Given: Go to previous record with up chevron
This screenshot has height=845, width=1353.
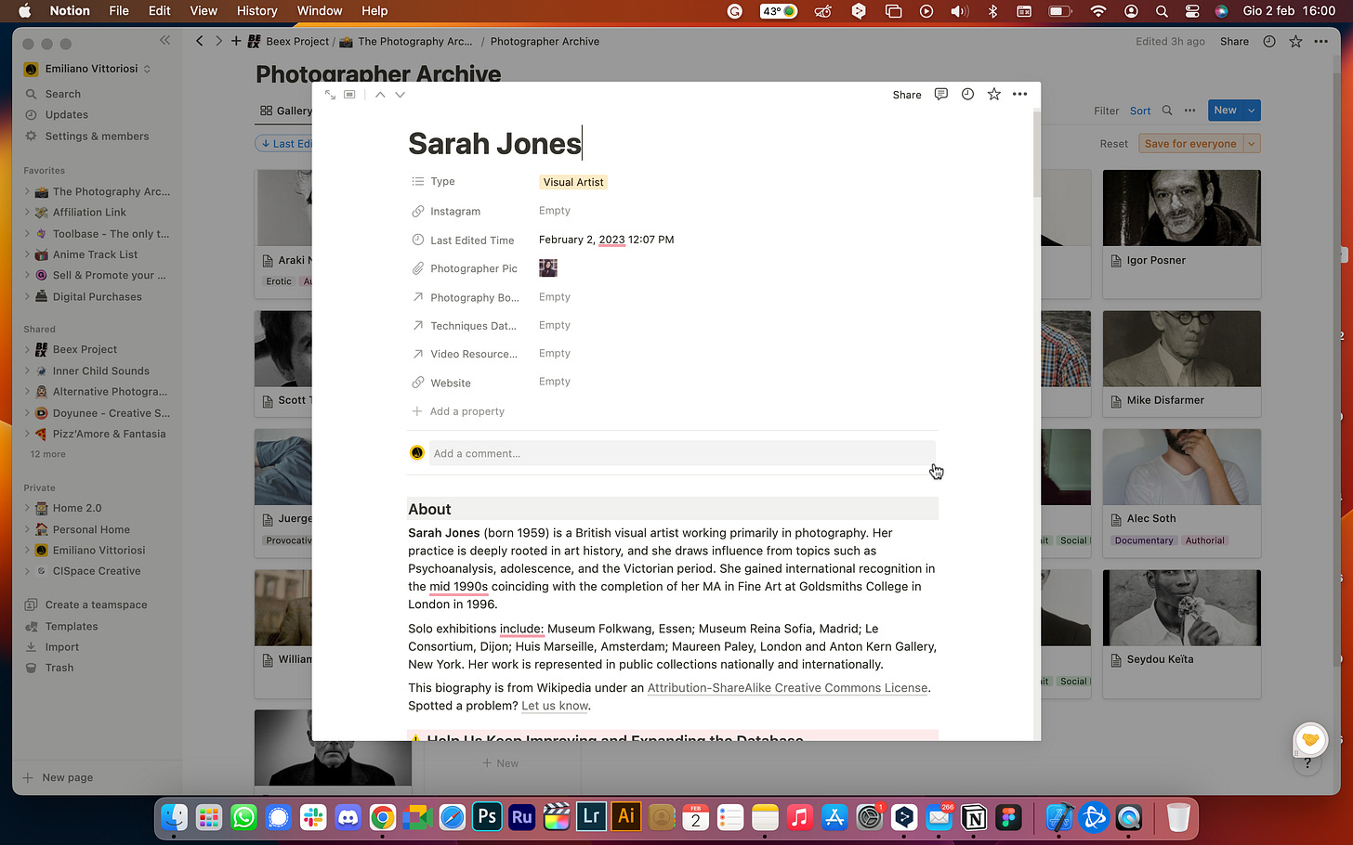Looking at the screenshot, I should point(380,95).
